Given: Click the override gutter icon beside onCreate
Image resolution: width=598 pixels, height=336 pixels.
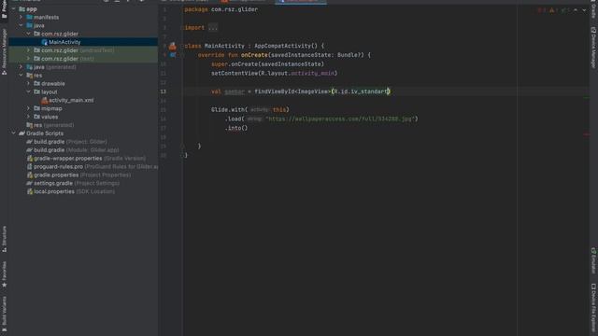Looking at the screenshot, I should click(173, 55).
